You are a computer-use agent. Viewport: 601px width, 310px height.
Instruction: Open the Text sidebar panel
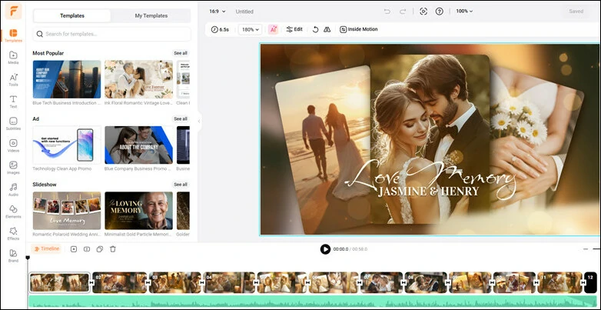[x=13, y=102]
